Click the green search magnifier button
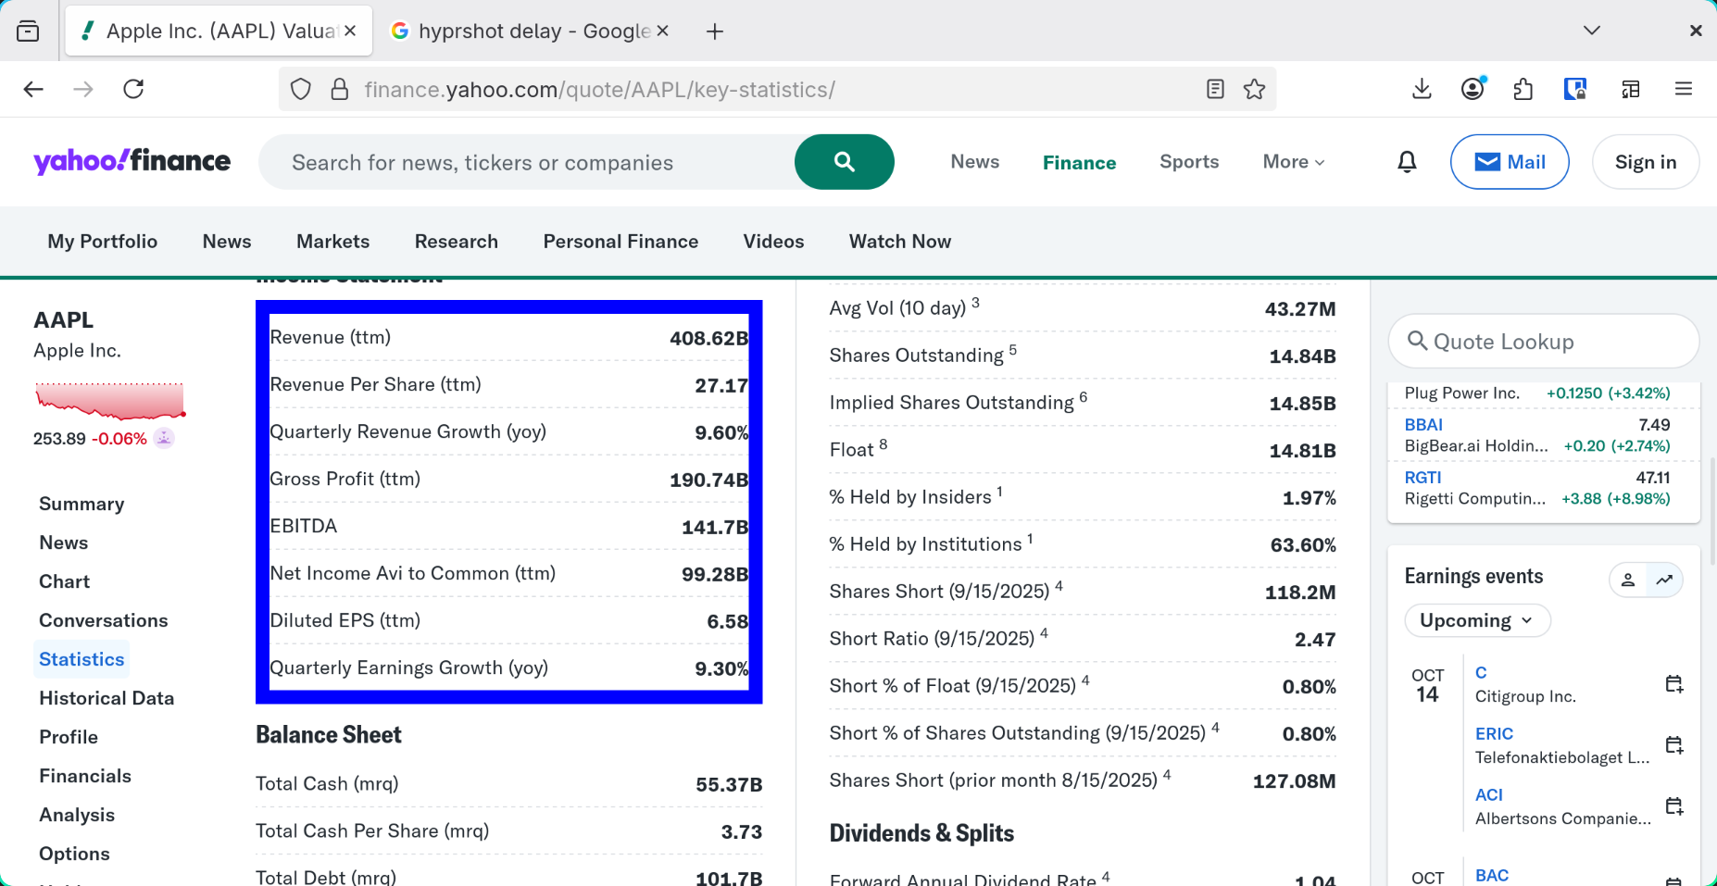Viewport: 1717px width, 886px height. pyautogui.click(x=844, y=162)
